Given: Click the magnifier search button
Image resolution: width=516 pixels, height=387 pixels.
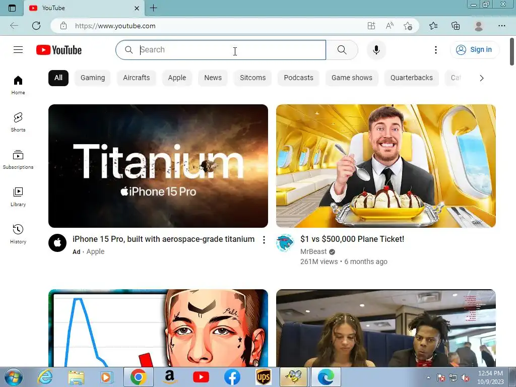Looking at the screenshot, I should (342, 50).
